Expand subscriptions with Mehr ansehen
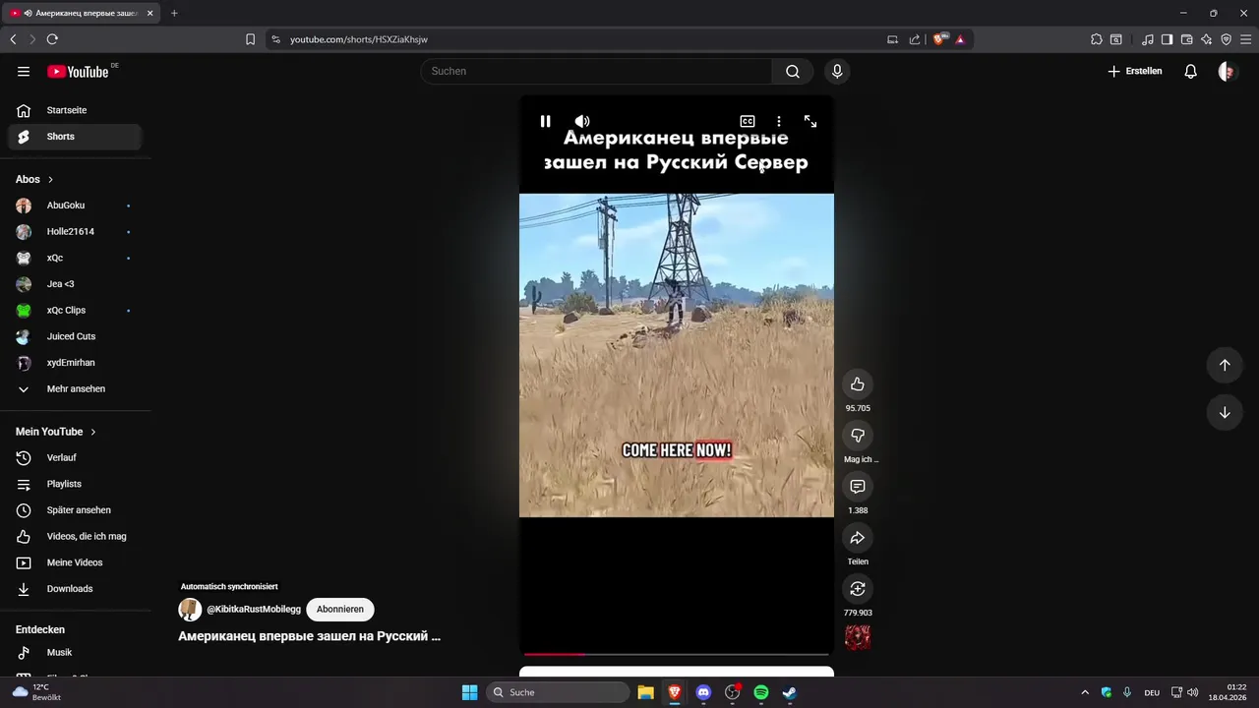This screenshot has height=708, width=1259. click(x=75, y=388)
